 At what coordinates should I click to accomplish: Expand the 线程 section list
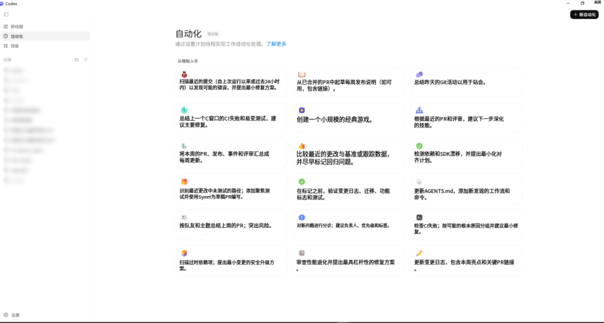click(x=8, y=59)
